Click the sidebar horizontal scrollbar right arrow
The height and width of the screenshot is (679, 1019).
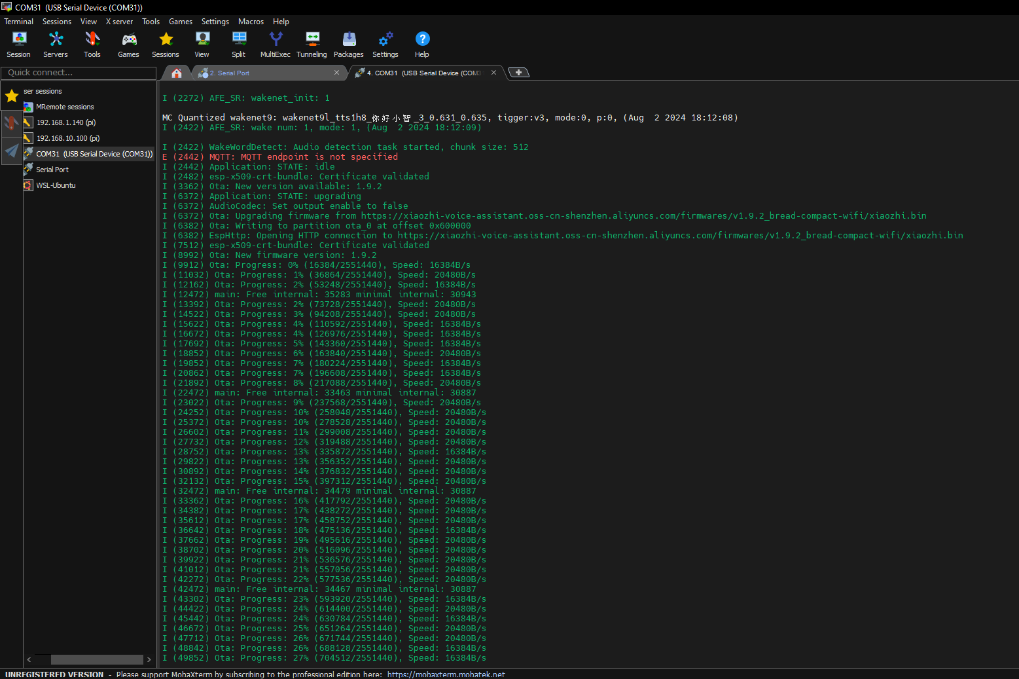(x=149, y=659)
